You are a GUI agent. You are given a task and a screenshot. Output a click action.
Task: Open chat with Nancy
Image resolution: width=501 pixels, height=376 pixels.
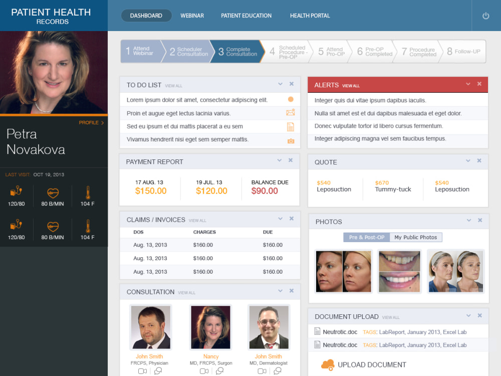coord(219,371)
